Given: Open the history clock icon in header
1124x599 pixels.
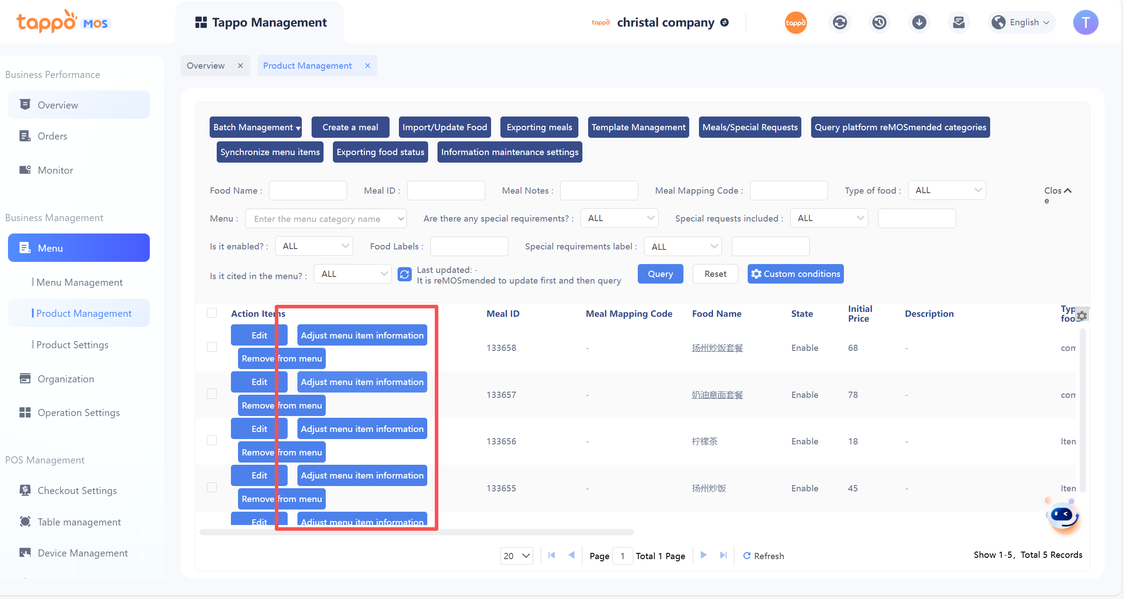Looking at the screenshot, I should click(879, 23).
